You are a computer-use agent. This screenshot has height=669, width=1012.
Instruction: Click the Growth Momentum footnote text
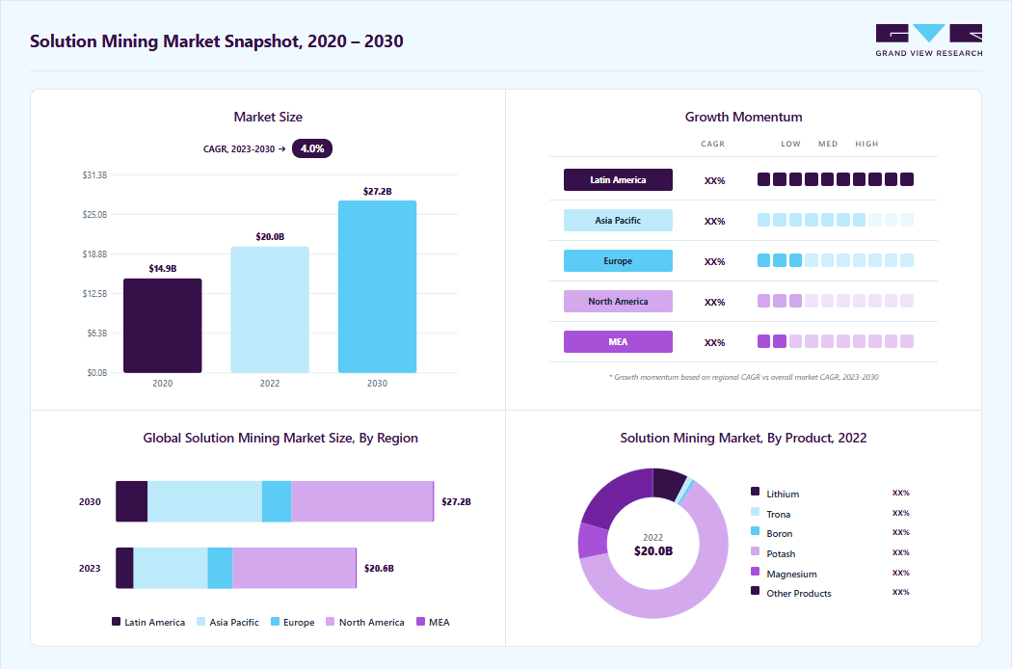743,377
